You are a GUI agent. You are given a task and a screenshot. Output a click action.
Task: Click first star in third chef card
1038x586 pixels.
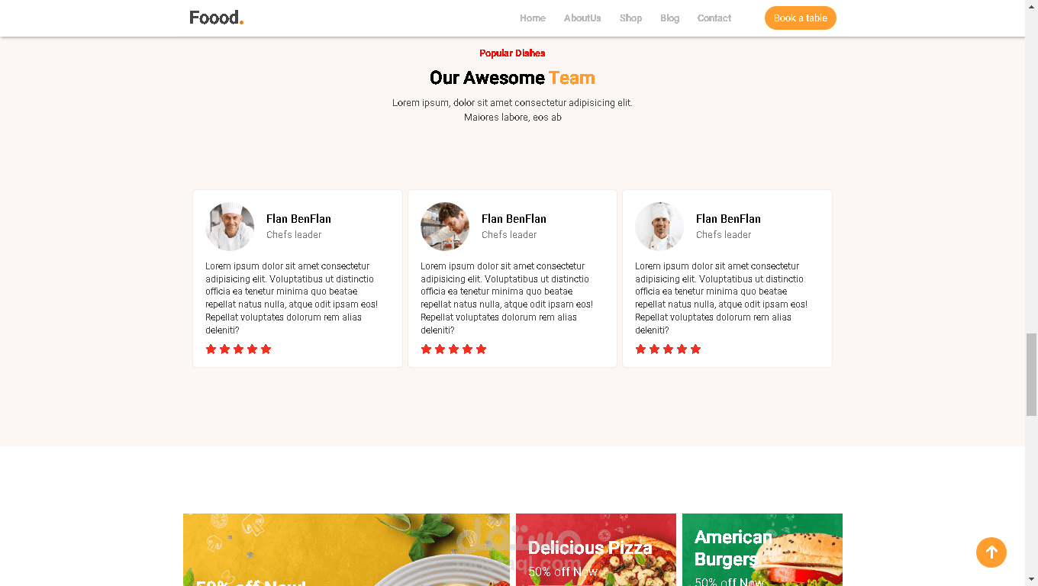(641, 349)
